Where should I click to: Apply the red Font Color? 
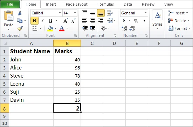[62, 28]
